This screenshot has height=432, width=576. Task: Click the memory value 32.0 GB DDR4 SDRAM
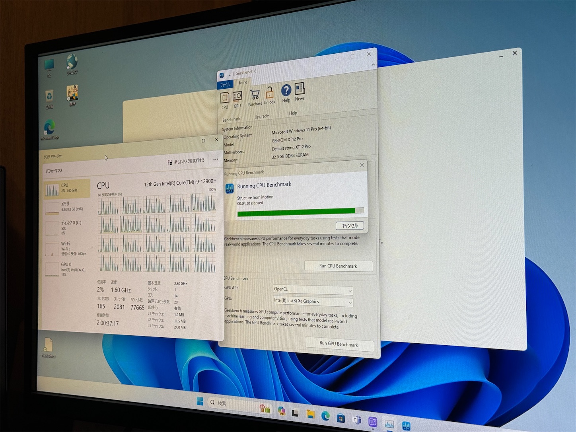coord(290,156)
